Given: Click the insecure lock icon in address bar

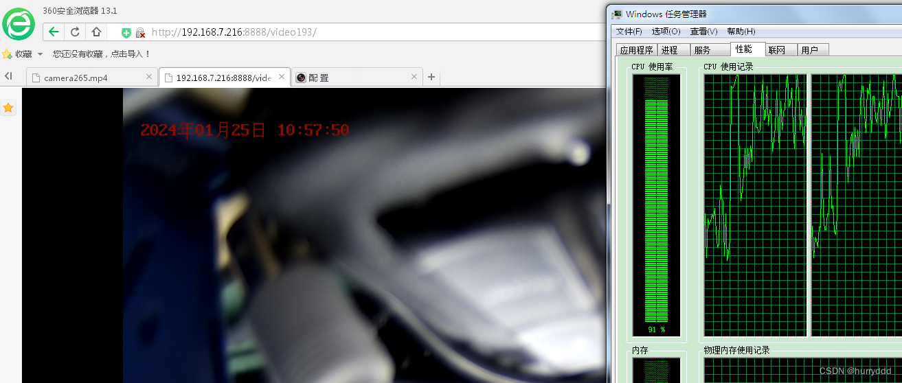Looking at the screenshot, I should 140,32.
